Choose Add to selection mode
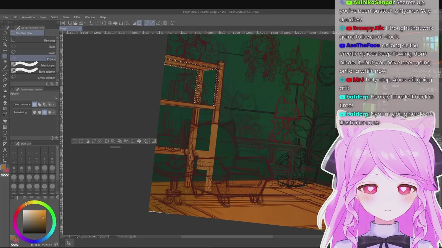 coord(39,104)
